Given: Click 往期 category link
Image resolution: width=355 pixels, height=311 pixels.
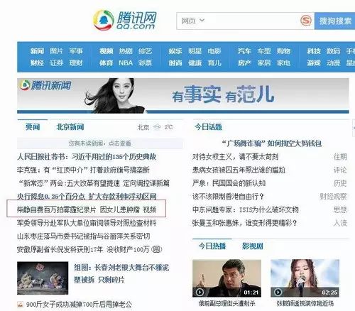Looking at the screenshot, I should point(340,157).
